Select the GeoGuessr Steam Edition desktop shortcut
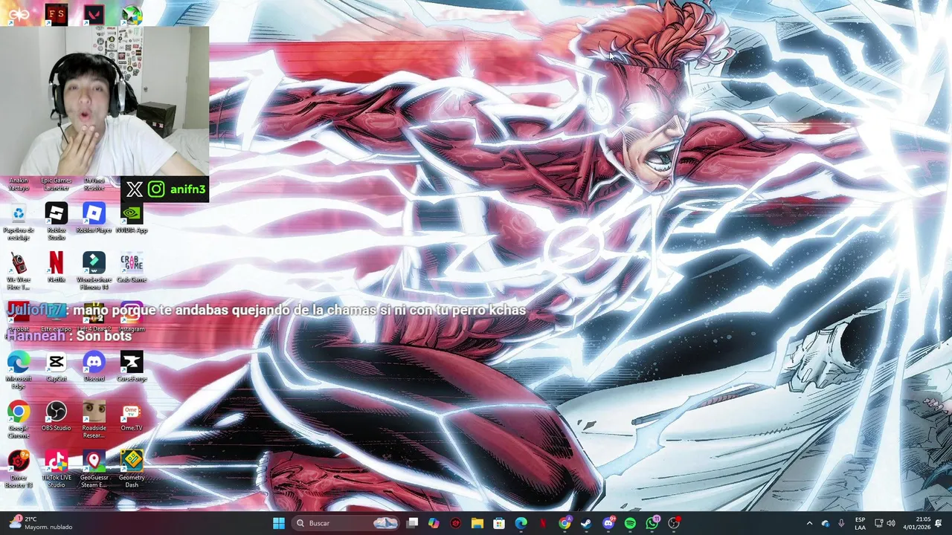 pyautogui.click(x=94, y=469)
